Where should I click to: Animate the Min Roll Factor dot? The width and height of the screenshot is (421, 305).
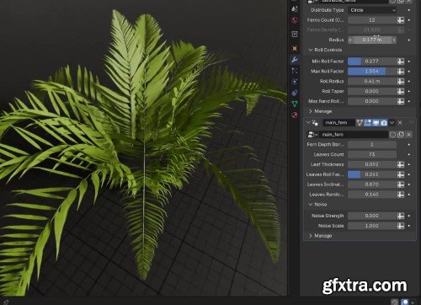(x=409, y=62)
